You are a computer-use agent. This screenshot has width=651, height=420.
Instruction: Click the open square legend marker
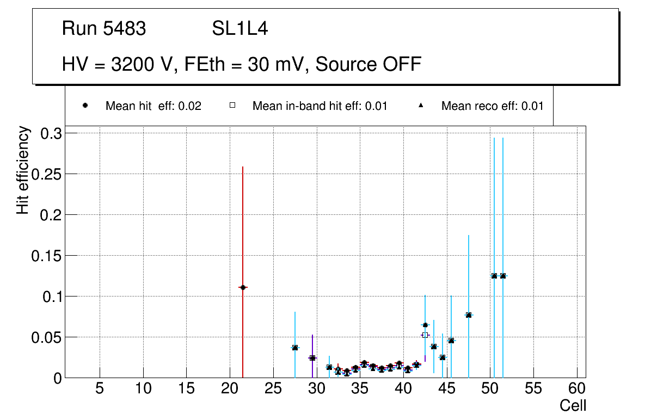tap(232, 106)
